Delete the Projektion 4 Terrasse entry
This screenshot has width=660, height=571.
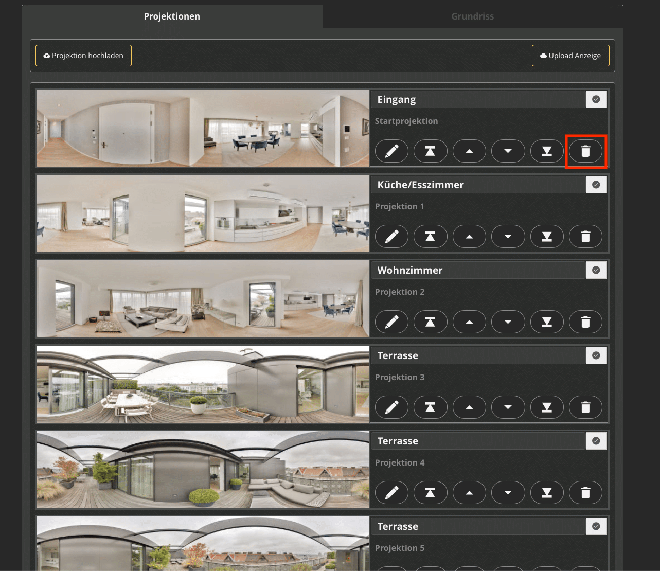point(585,493)
